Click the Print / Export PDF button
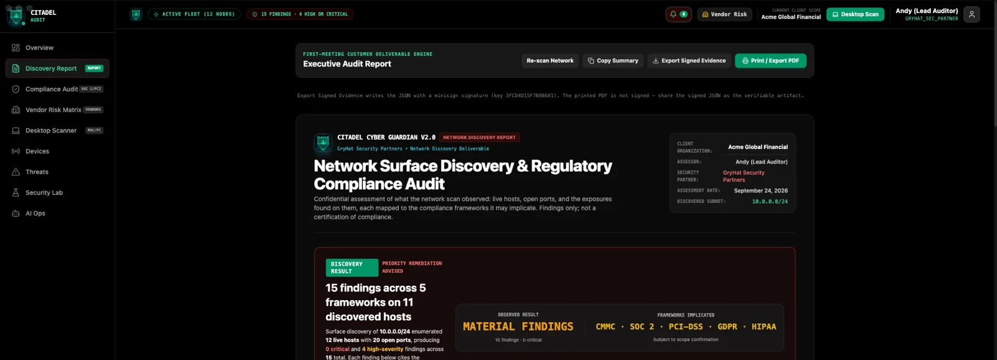The width and height of the screenshot is (997, 360). [x=770, y=61]
